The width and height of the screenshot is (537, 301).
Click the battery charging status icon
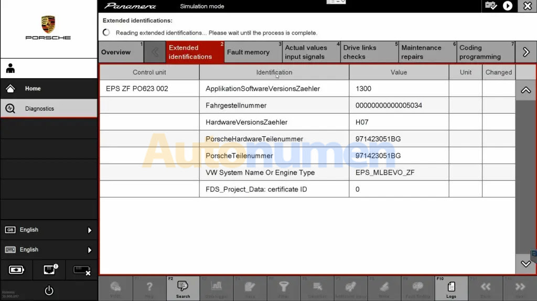(16, 270)
